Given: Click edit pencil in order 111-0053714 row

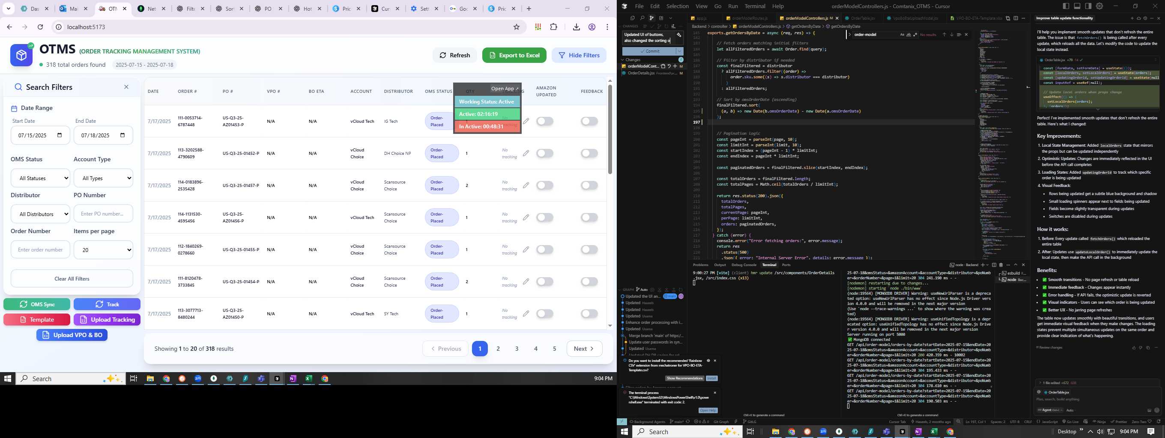Looking at the screenshot, I should tap(526, 121).
